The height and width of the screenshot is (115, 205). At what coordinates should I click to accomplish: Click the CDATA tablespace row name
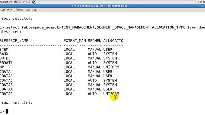coord(5,72)
